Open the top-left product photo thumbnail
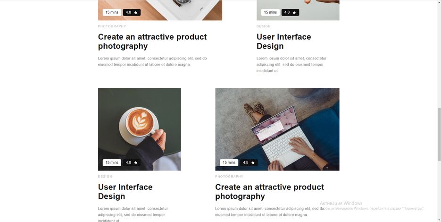The width and height of the screenshot is (441, 222). click(160, 10)
